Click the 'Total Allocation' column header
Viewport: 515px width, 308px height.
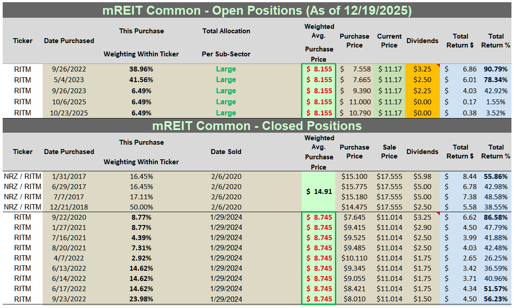click(226, 31)
